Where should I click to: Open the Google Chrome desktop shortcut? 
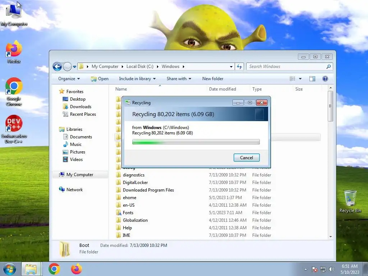tap(14, 92)
